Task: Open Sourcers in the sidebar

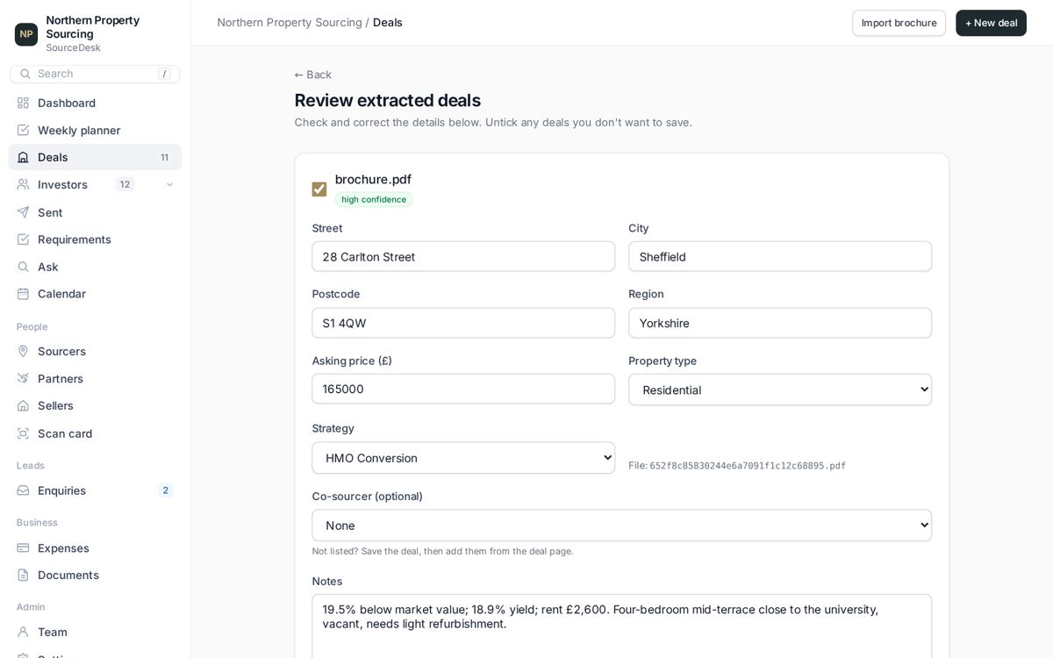Action: [95, 351]
